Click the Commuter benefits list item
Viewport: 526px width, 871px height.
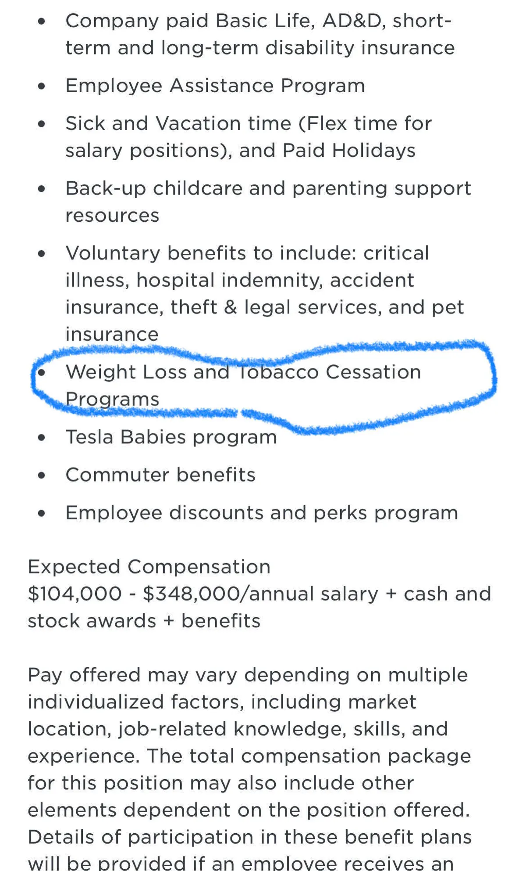pos(160,475)
